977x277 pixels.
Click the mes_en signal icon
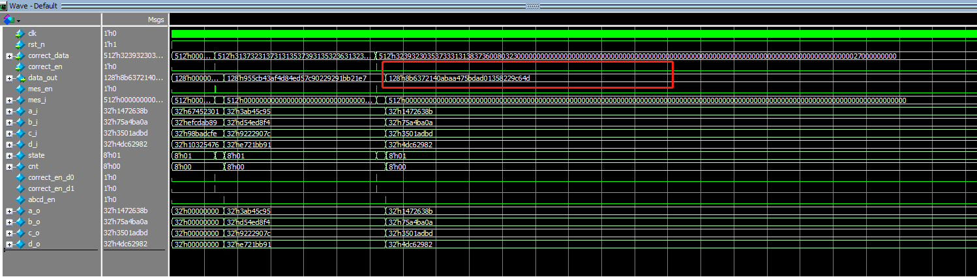(20, 89)
